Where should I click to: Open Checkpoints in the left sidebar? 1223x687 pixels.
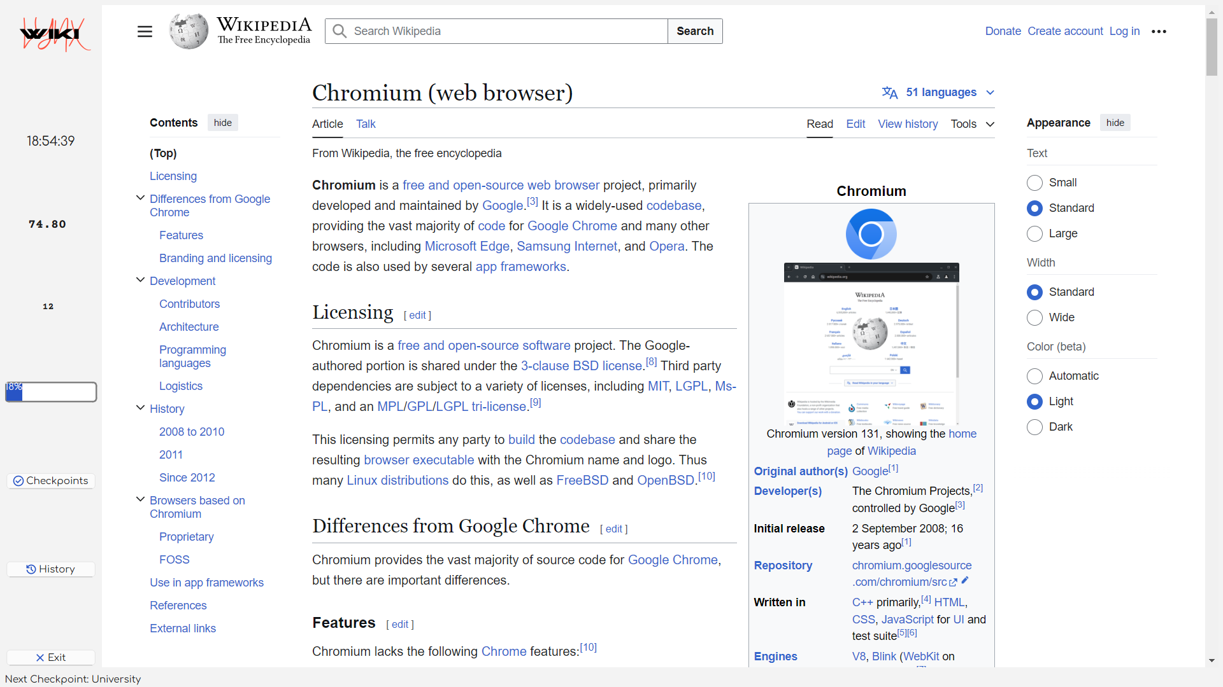51,481
